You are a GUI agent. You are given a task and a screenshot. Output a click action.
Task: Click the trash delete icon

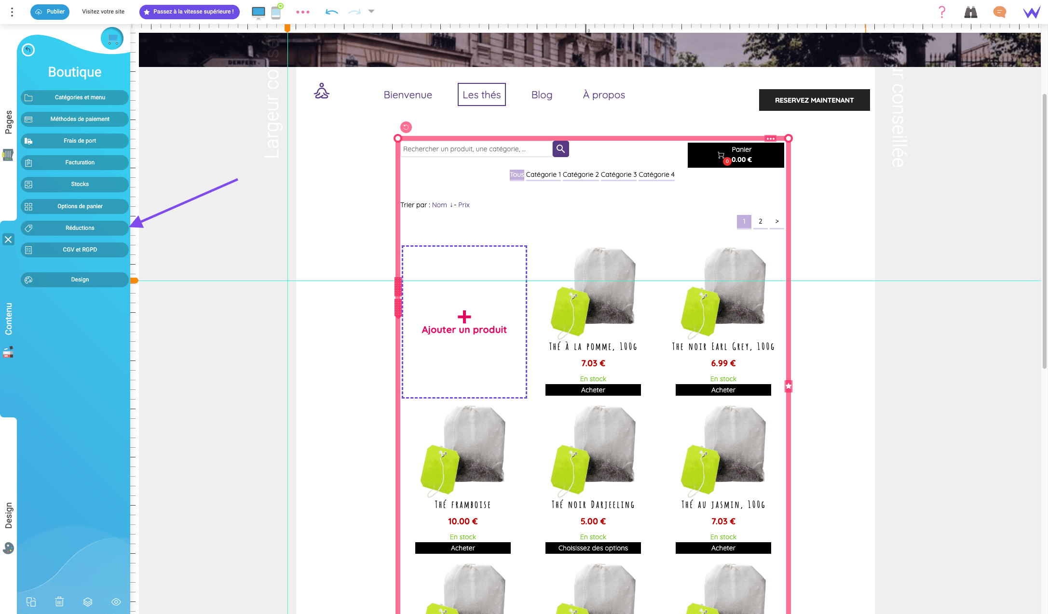pos(59,601)
